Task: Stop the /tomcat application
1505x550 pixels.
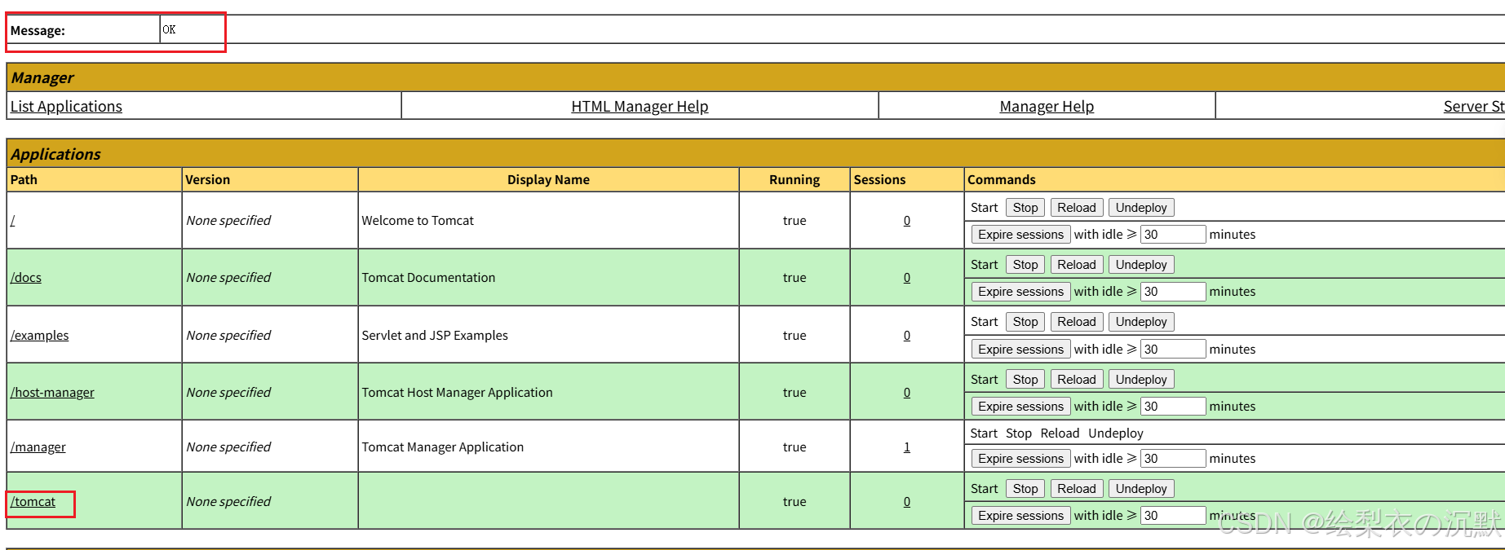Action: (x=1025, y=489)
